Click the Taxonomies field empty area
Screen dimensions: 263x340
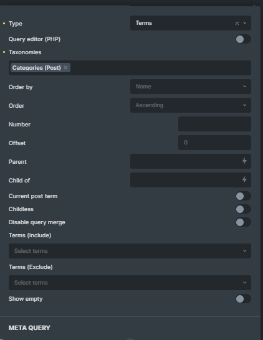point(161,68)
